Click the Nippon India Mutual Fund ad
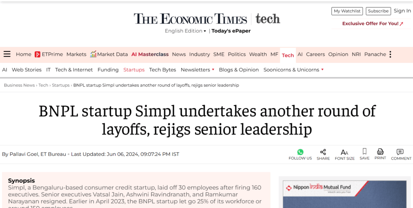 (344, 194)
